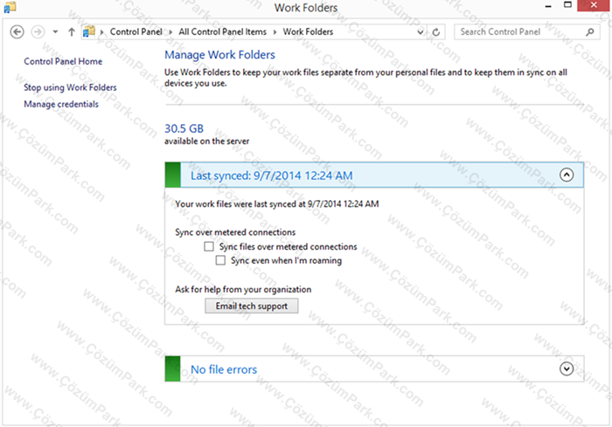Open the recent locations dropdown arrow
This screenshot has width=612, height=427.
click(x=55, y=32)
